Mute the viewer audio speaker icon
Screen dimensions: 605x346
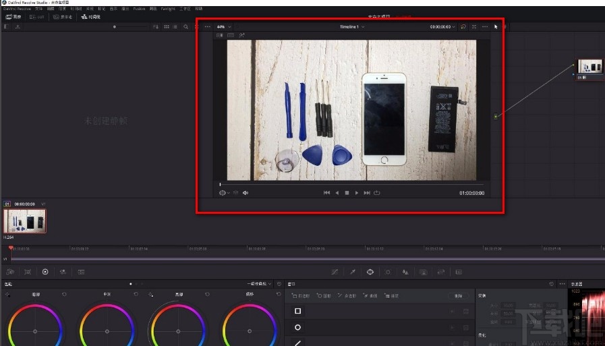(246, 193)
